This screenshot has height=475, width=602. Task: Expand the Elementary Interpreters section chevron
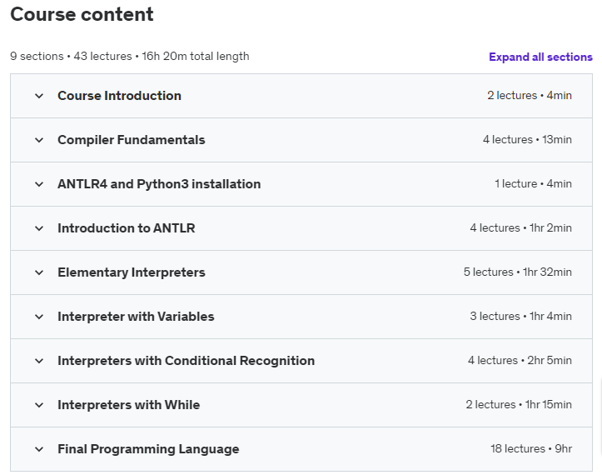39,272
